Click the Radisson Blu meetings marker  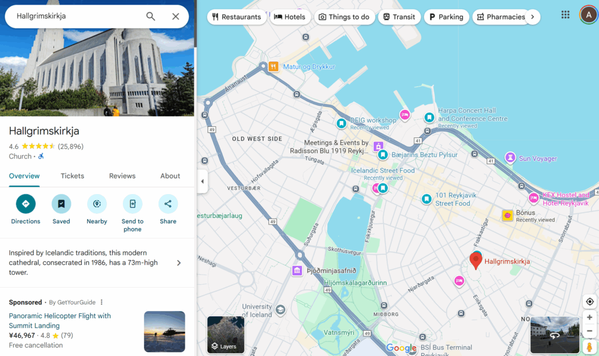[x=378, y=146]
